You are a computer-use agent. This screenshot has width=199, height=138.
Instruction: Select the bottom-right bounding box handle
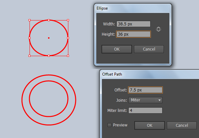tap(68, 56)
